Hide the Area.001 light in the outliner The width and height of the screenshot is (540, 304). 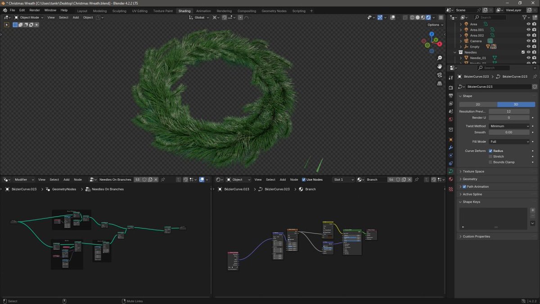coord(529,30)
